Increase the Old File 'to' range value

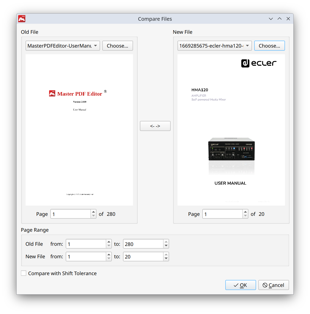click(x=166, y=242)
